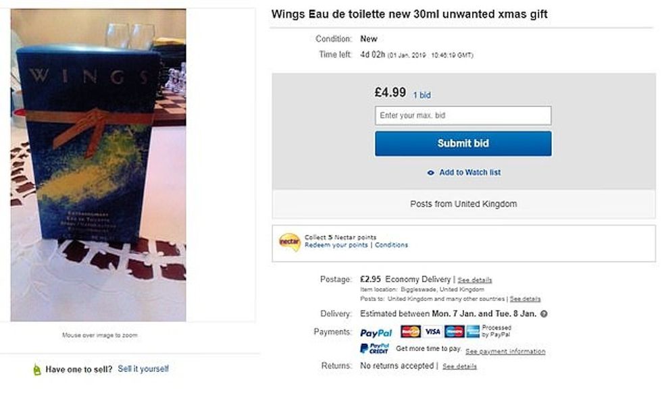Image resolution: width=662 pixels, height=401 pixels.
Task: Click the Nectar logo icon
Action: point(289,242)
